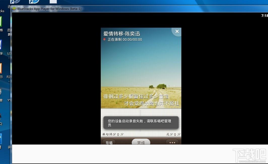Click the BlueStacks logo in the title bar

[x=14, y=9]
